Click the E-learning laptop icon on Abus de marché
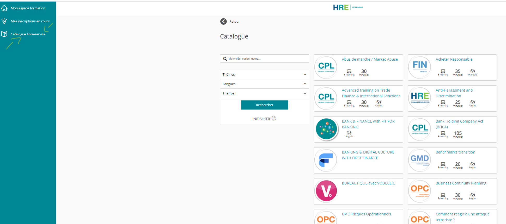 pyautogui.click(x=349, y=71)
